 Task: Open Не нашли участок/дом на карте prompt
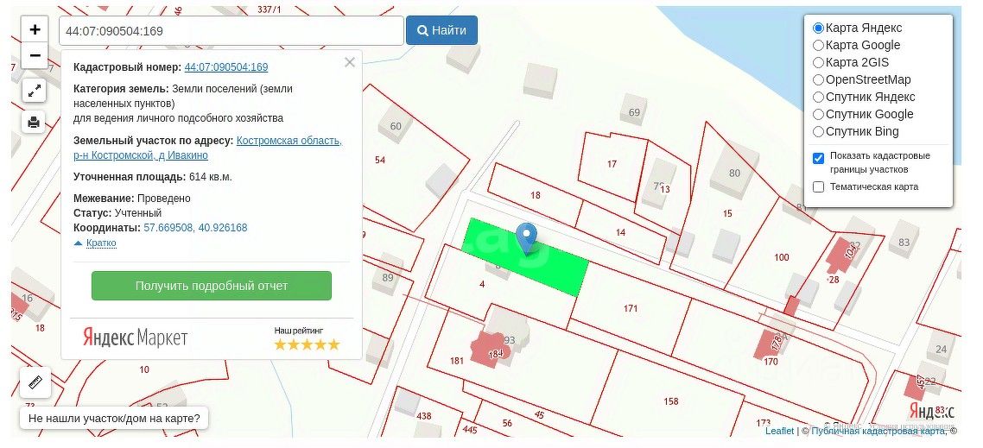click(114, 418)
